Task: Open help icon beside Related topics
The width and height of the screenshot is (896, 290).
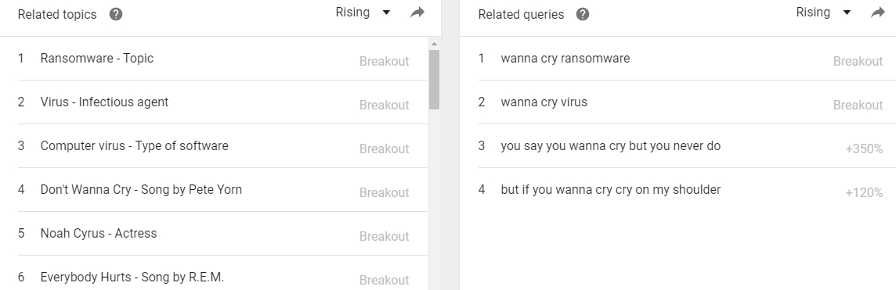Action: (115, 14)
